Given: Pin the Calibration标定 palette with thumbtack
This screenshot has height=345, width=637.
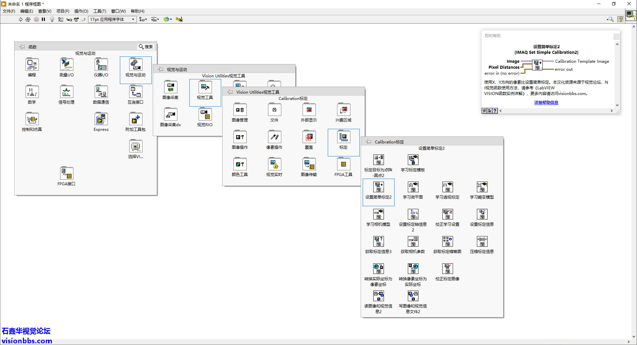Looking at the screenshot, I should [x=369, y=142].
